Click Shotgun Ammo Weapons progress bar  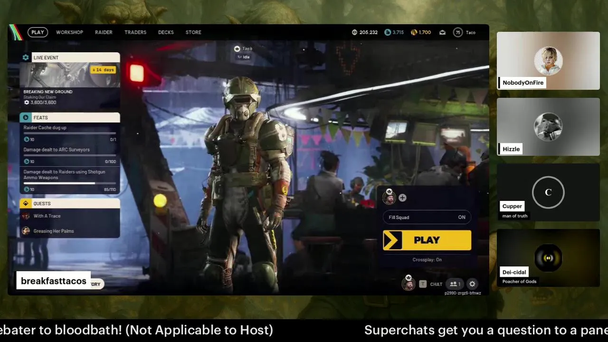(70, 183)
